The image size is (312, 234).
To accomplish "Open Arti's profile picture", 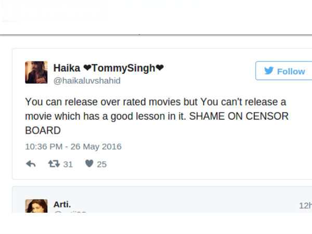I will point(36,206).
